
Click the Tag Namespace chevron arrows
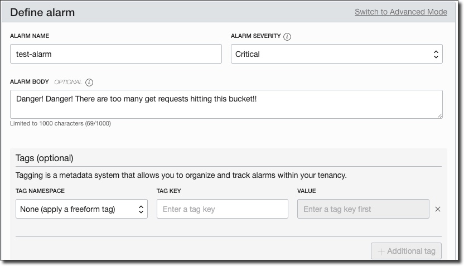point(141,209)
